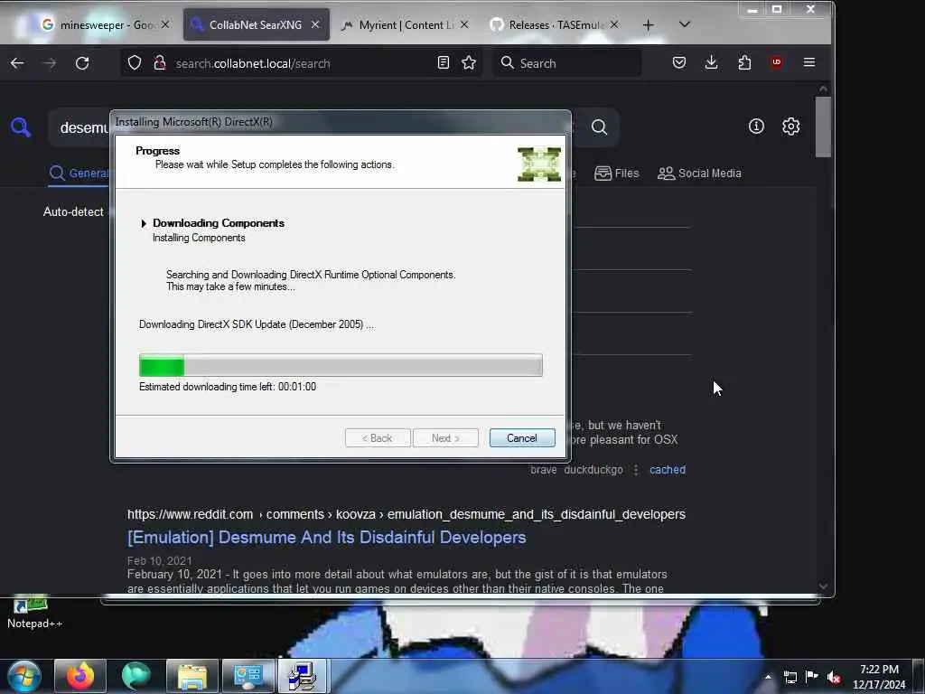This screenshot has height=694, width=925.
Task: Submit the SearXNG search query
Action: coord(600,127)
